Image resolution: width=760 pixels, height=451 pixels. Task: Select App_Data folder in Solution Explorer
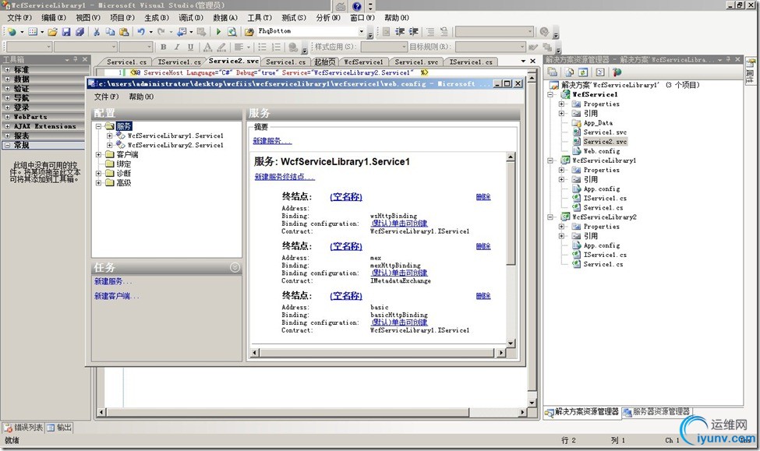coord(598,122)
